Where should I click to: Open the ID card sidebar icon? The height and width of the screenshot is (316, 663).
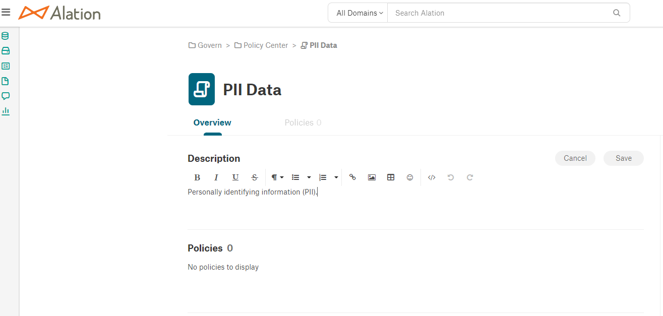coord(6,66)
